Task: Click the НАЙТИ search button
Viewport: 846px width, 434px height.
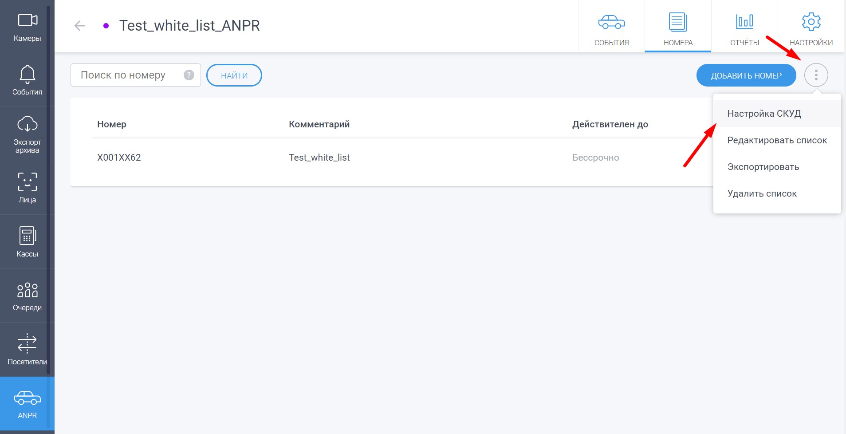Action: pos(234,75)
